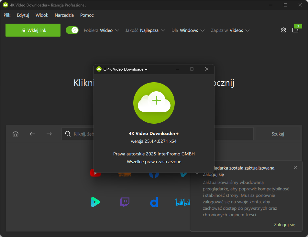Open the Bilibili site icon
Image resolution: width=308 pixels, height=237 pixels.
point(183,202)
